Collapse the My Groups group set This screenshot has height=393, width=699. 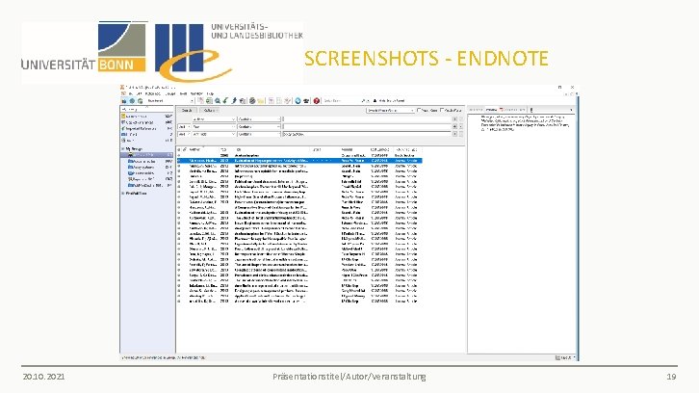coord(123,148)
